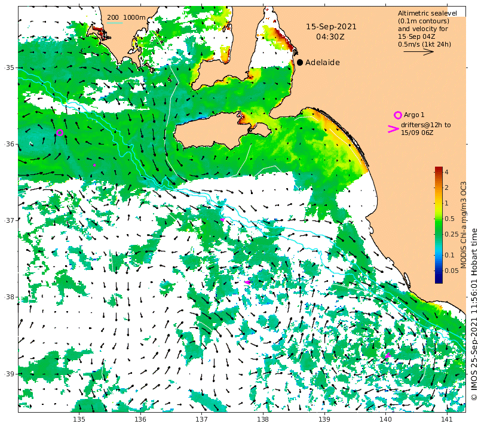
Task: Click the time label 04:30Z
Action: [330, 37]
